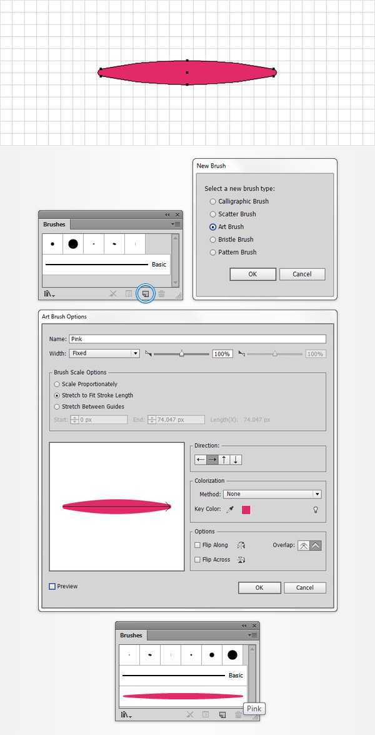
Task: Click the colorization tips lightbulb icon
Action: [316, 510]
